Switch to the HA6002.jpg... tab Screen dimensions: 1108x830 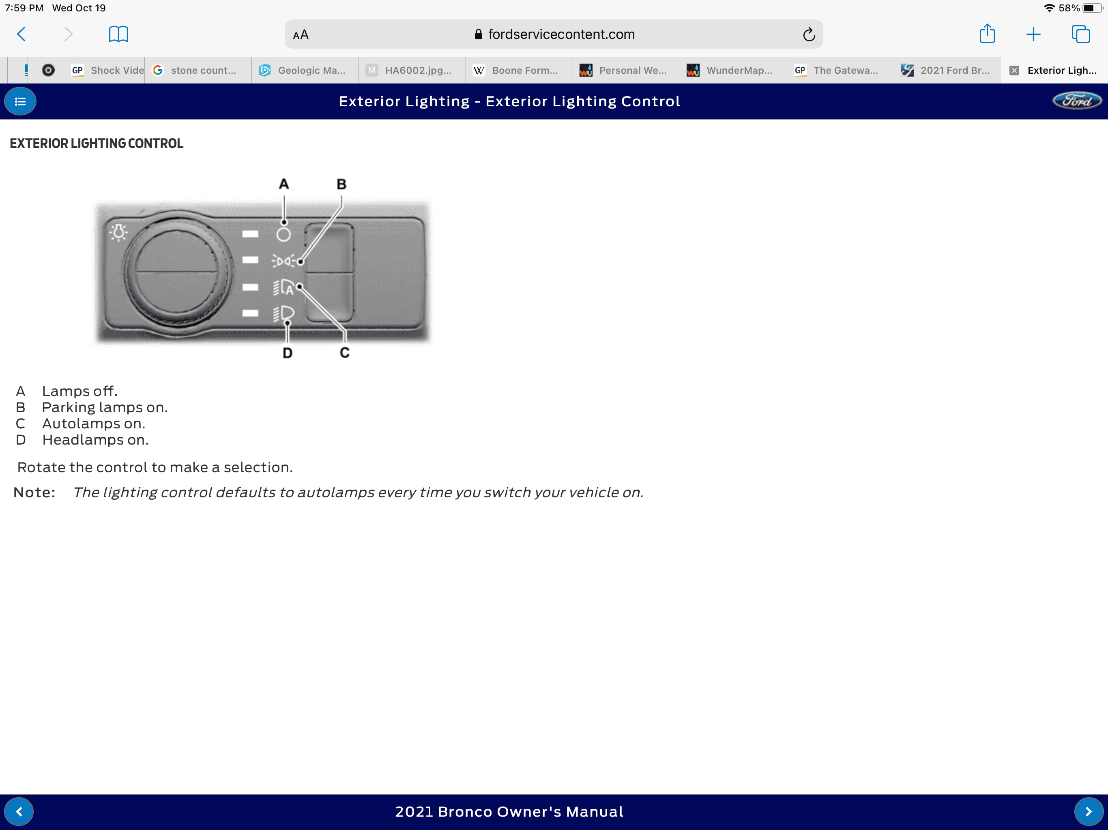[412, 70]
